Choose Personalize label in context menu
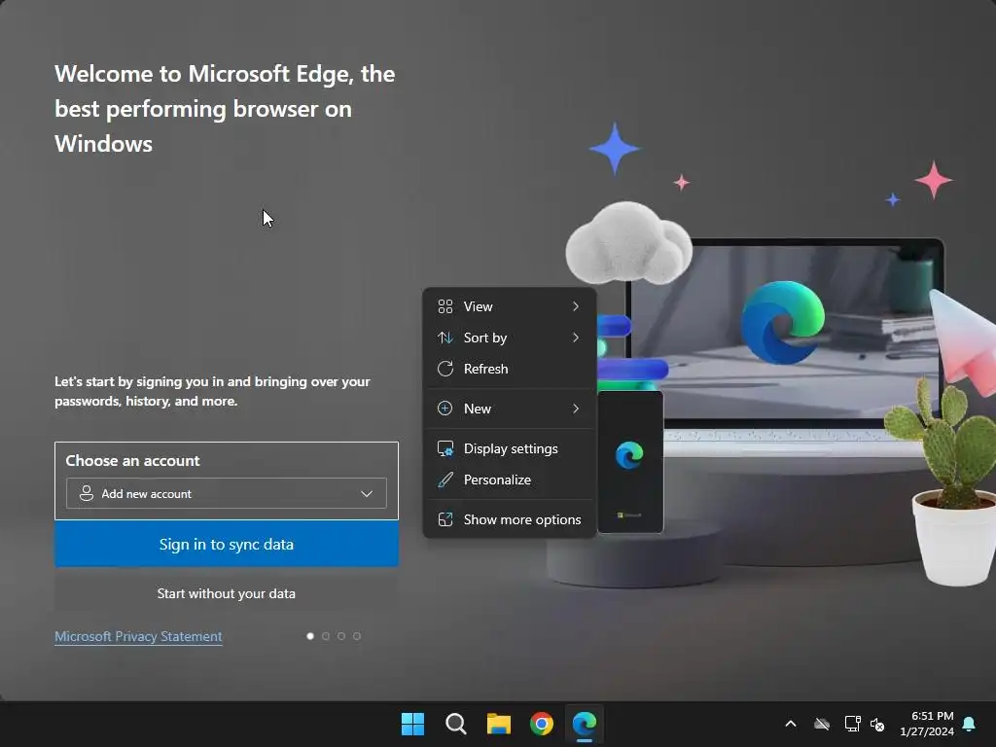 click(497, 480)
